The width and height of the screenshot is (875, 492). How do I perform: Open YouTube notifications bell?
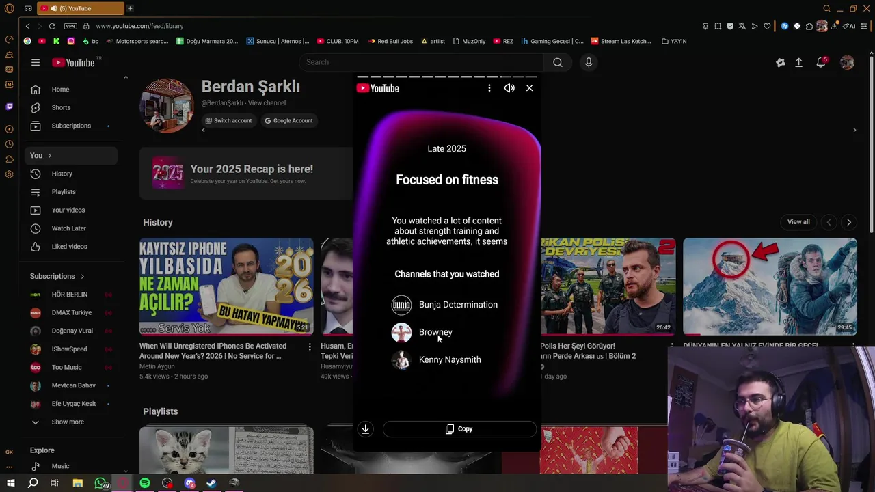click(x=821, y=63)
